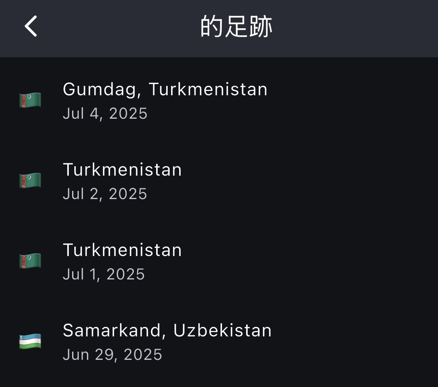This screenshot has width=438, height=387.
Task: Click the word Gumdag in first entry
Action: [x=99, y=90]
